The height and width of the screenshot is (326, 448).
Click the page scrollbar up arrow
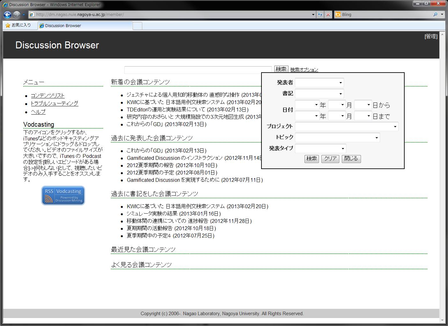(x=442, y=34)
